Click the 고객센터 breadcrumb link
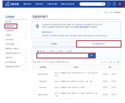 (x=110, y=12)
